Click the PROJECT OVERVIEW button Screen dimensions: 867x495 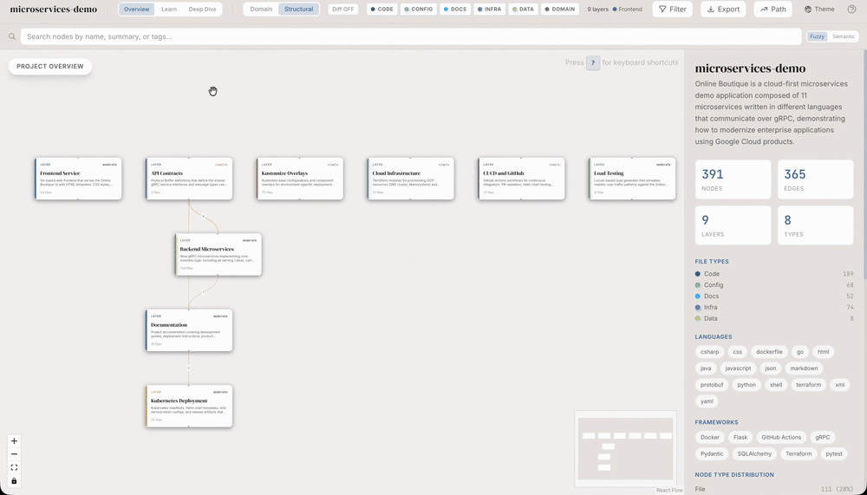(50, 67)
